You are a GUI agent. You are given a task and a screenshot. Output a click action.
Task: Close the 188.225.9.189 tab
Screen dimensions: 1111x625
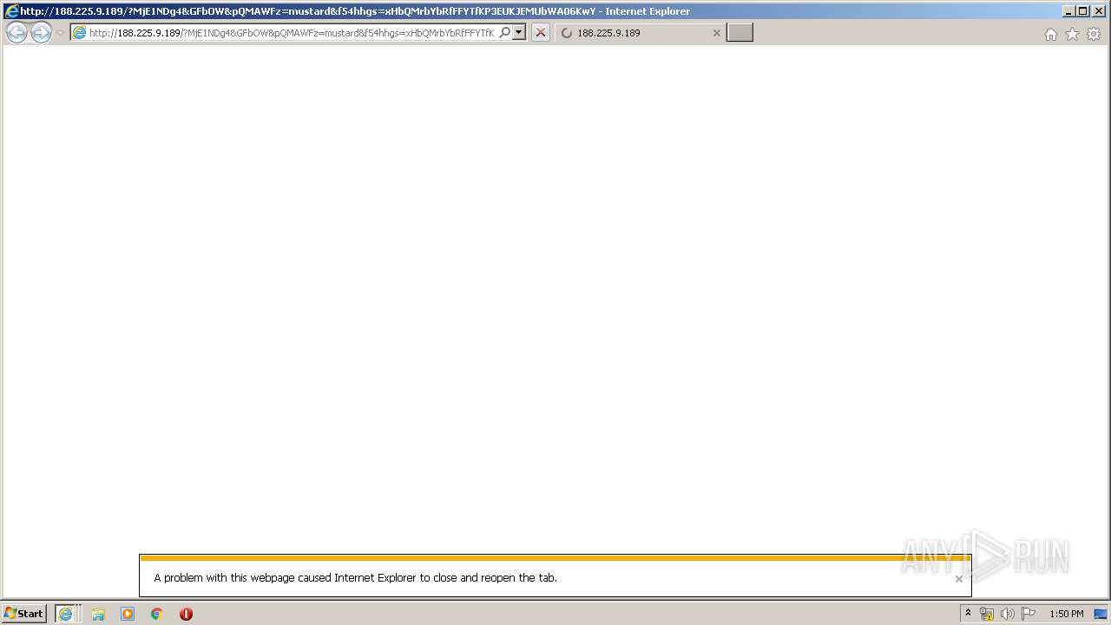coord(717,33)
